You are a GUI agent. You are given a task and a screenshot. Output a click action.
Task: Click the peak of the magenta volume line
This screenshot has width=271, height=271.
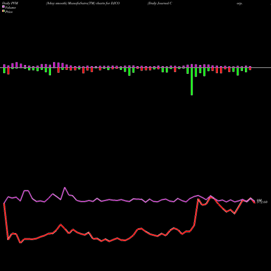point(65,188)
